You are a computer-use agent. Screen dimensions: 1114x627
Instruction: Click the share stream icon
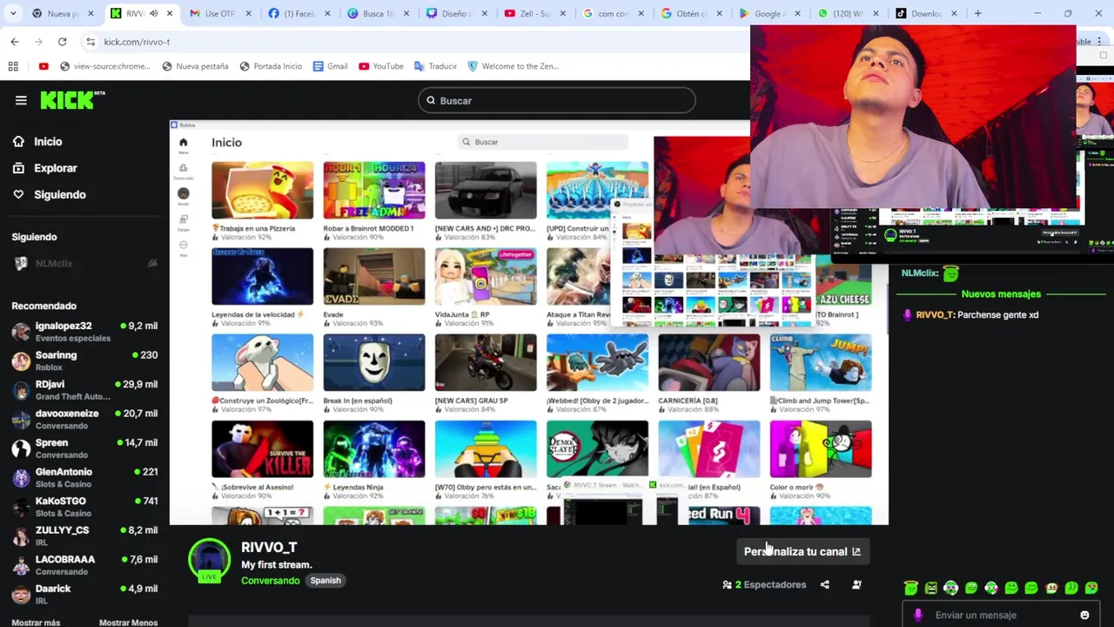[x=825, y=584]
